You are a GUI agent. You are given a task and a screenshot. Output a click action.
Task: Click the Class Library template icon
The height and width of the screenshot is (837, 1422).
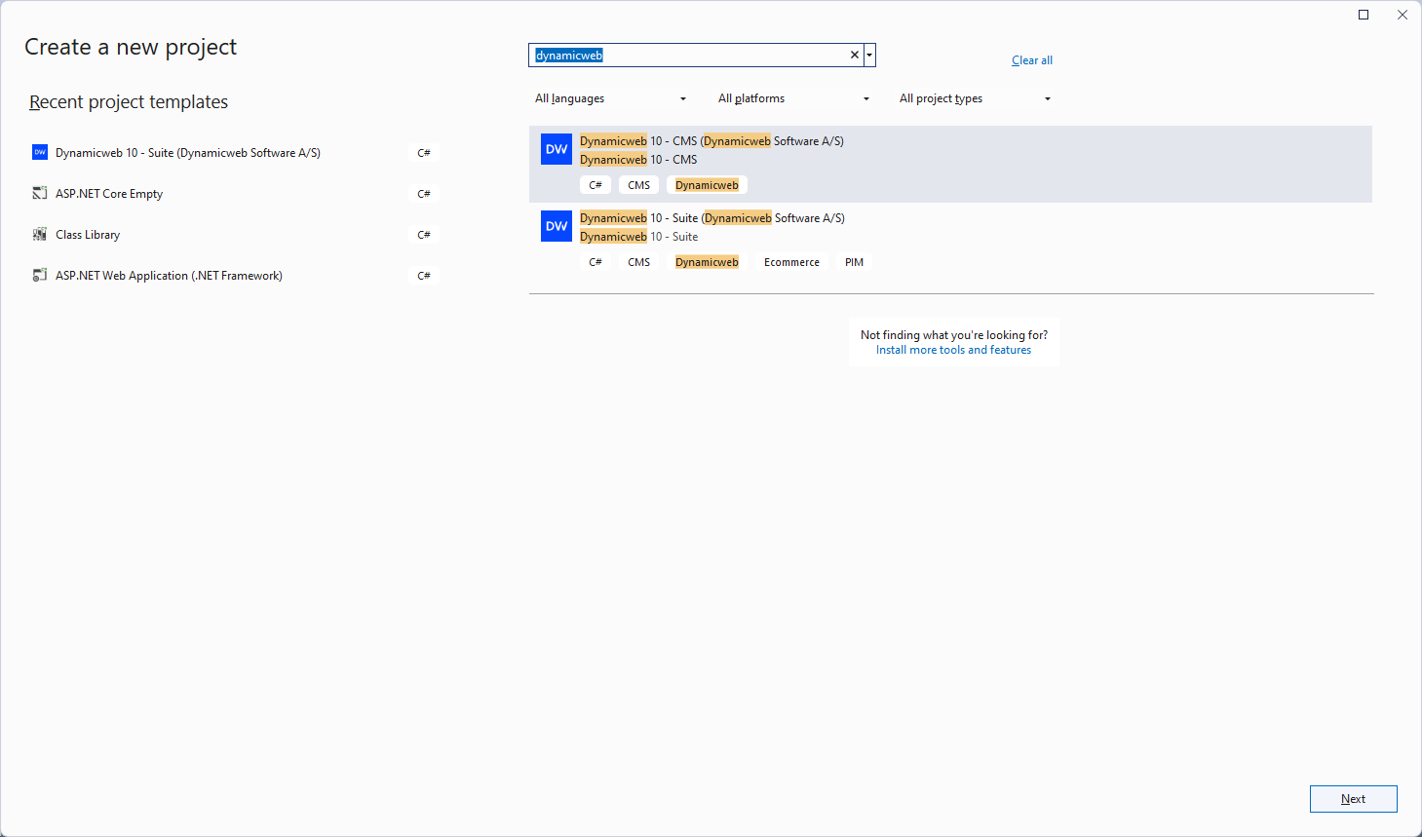click(x=40, y=234)
